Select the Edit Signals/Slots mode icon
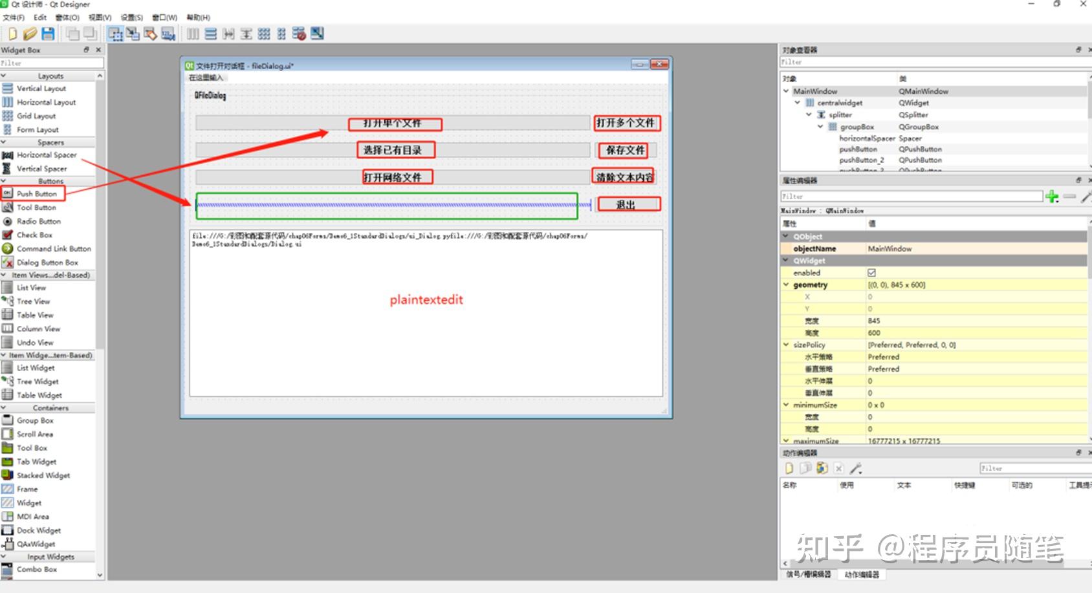The width and height of the screenshot is (1092, 593). 133,34
